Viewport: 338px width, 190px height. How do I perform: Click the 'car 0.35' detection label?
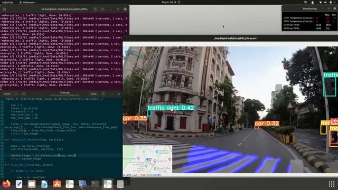(x=135, y=118)
